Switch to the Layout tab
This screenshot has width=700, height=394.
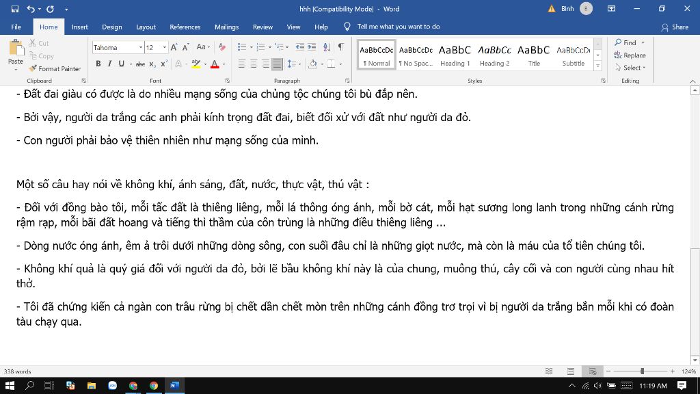tap(146, 27)
